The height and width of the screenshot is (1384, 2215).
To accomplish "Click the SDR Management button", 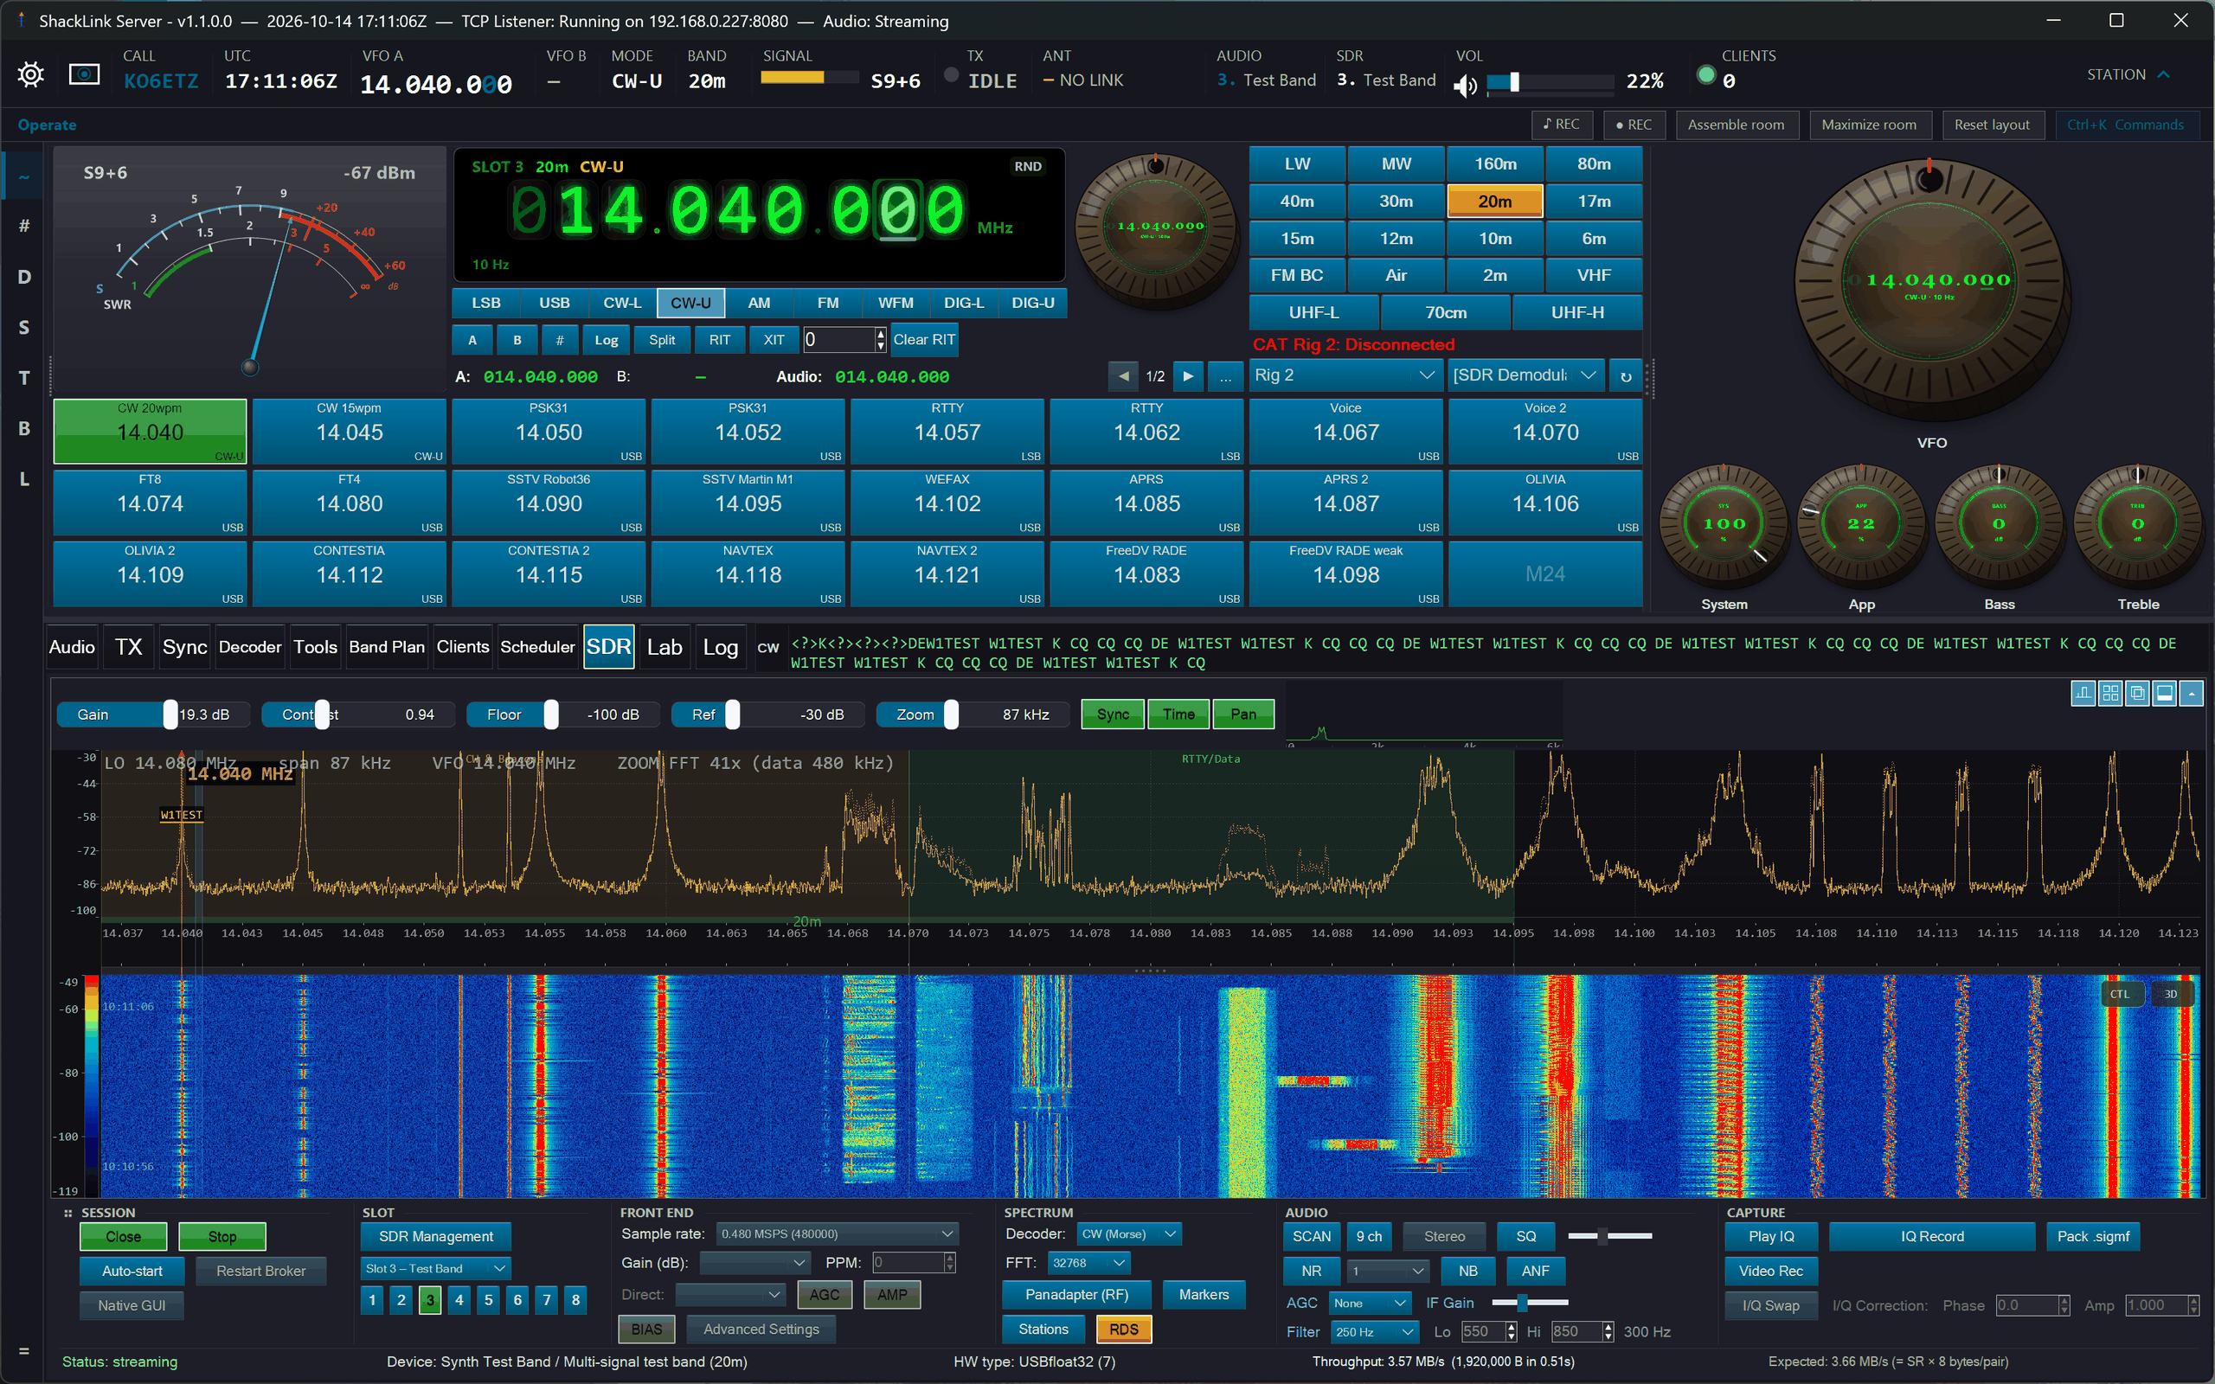I will (436, 1237).
